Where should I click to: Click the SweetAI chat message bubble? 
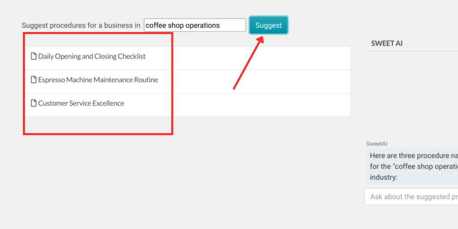[412, 166]
